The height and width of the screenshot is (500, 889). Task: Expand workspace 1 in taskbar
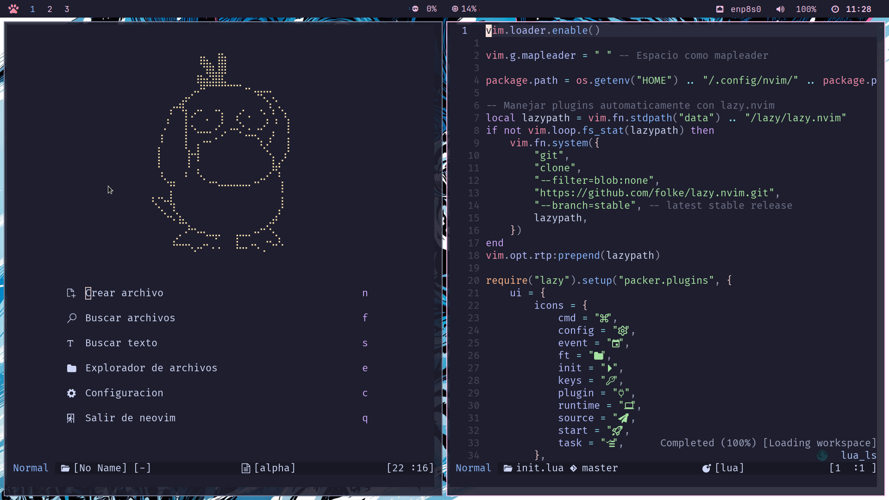pos(32,8)
